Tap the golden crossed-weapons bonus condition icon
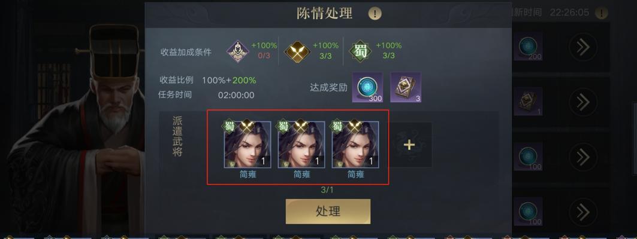 [x=297, y=51]
